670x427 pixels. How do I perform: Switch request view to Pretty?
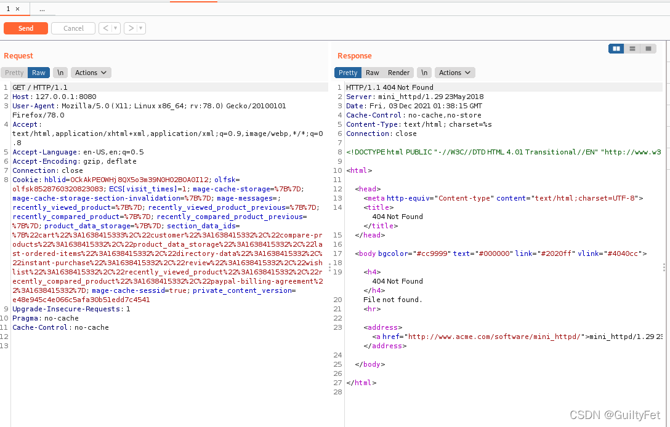point(14,73)
